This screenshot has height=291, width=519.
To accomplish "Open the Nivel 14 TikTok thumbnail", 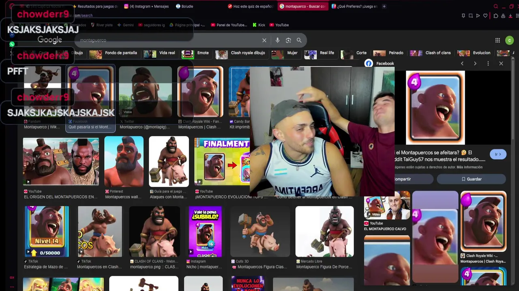I will point(46,232).
